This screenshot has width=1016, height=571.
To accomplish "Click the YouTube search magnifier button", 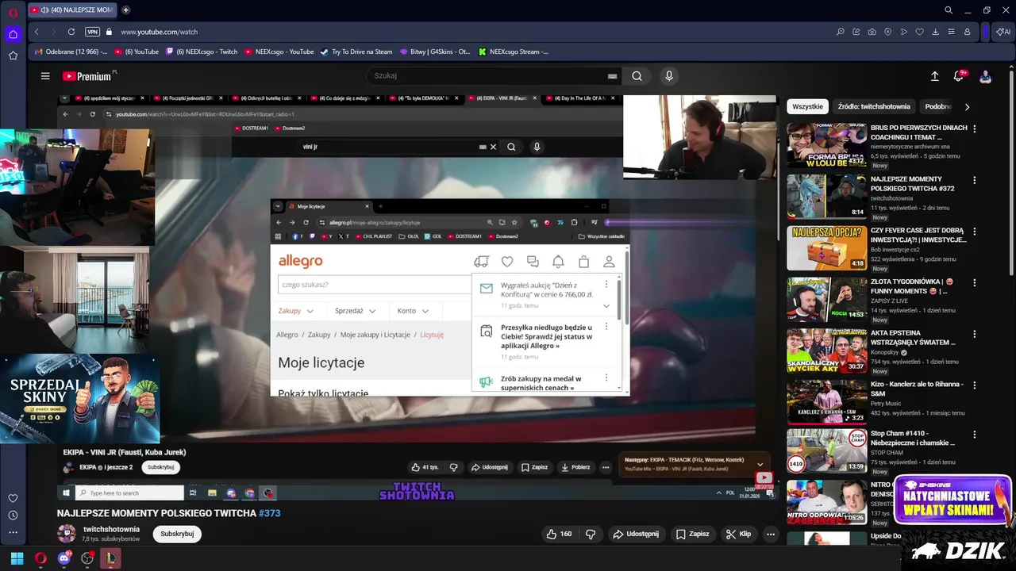I will 637,76.
